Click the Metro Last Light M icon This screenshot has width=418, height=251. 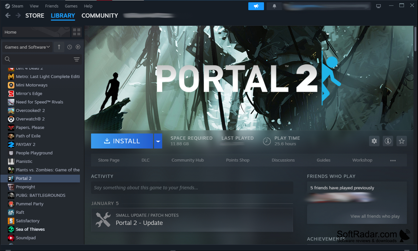pyautogui.click(x=11, y=76)
